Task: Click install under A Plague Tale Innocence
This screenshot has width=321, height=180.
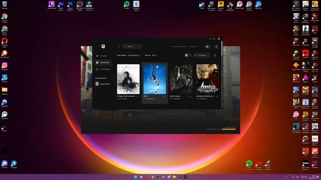Action: [122, 99]
